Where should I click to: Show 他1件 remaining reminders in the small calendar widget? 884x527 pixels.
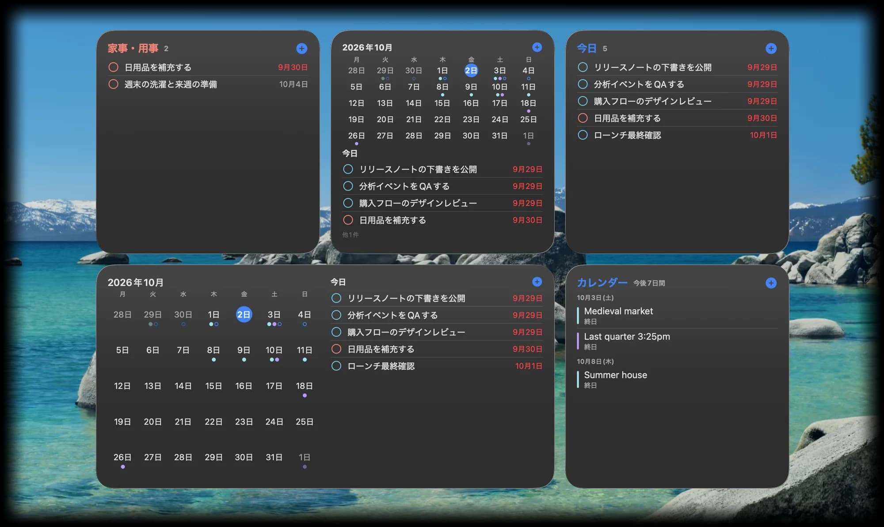(x=351, y=235)
